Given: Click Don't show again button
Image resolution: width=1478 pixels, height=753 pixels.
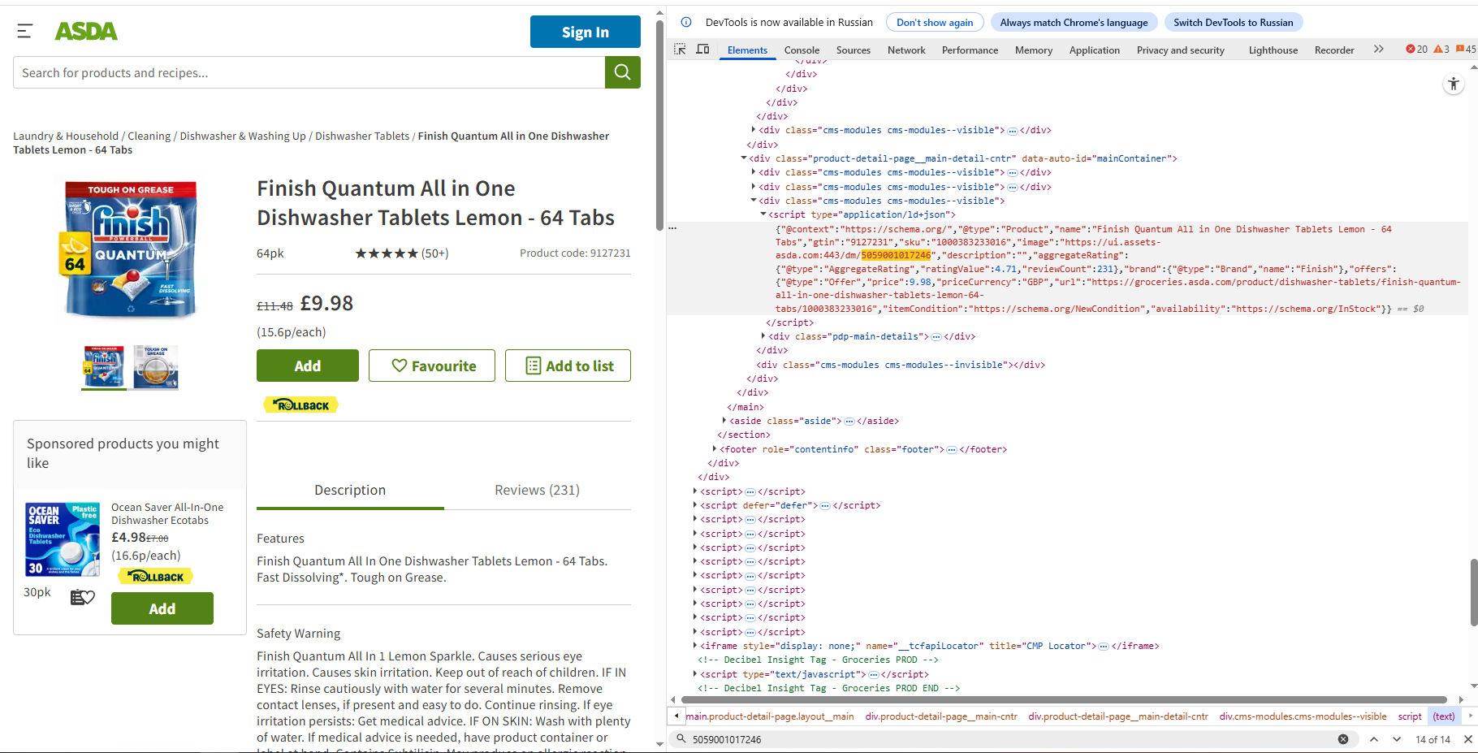Looking at the screenshot, I should [x=935, y=22].
